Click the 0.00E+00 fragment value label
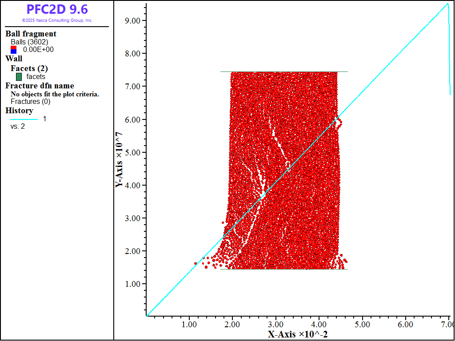 click(x=38, y=50)
